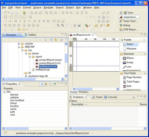The height and width of the screenshot is (137, 149).
Task: Click the Underline formatting icon
Action: (x=25, y=21)
